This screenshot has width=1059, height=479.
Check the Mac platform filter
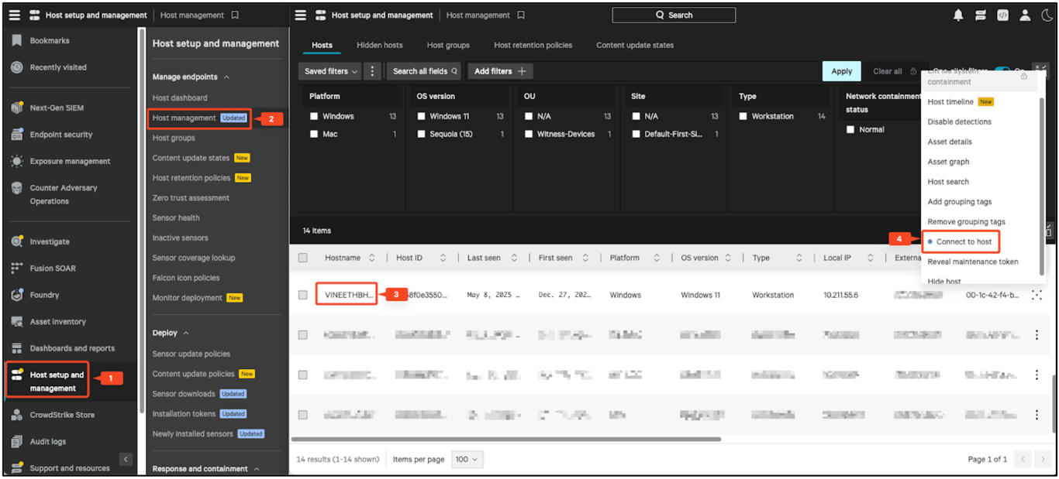tap(314, 134)
